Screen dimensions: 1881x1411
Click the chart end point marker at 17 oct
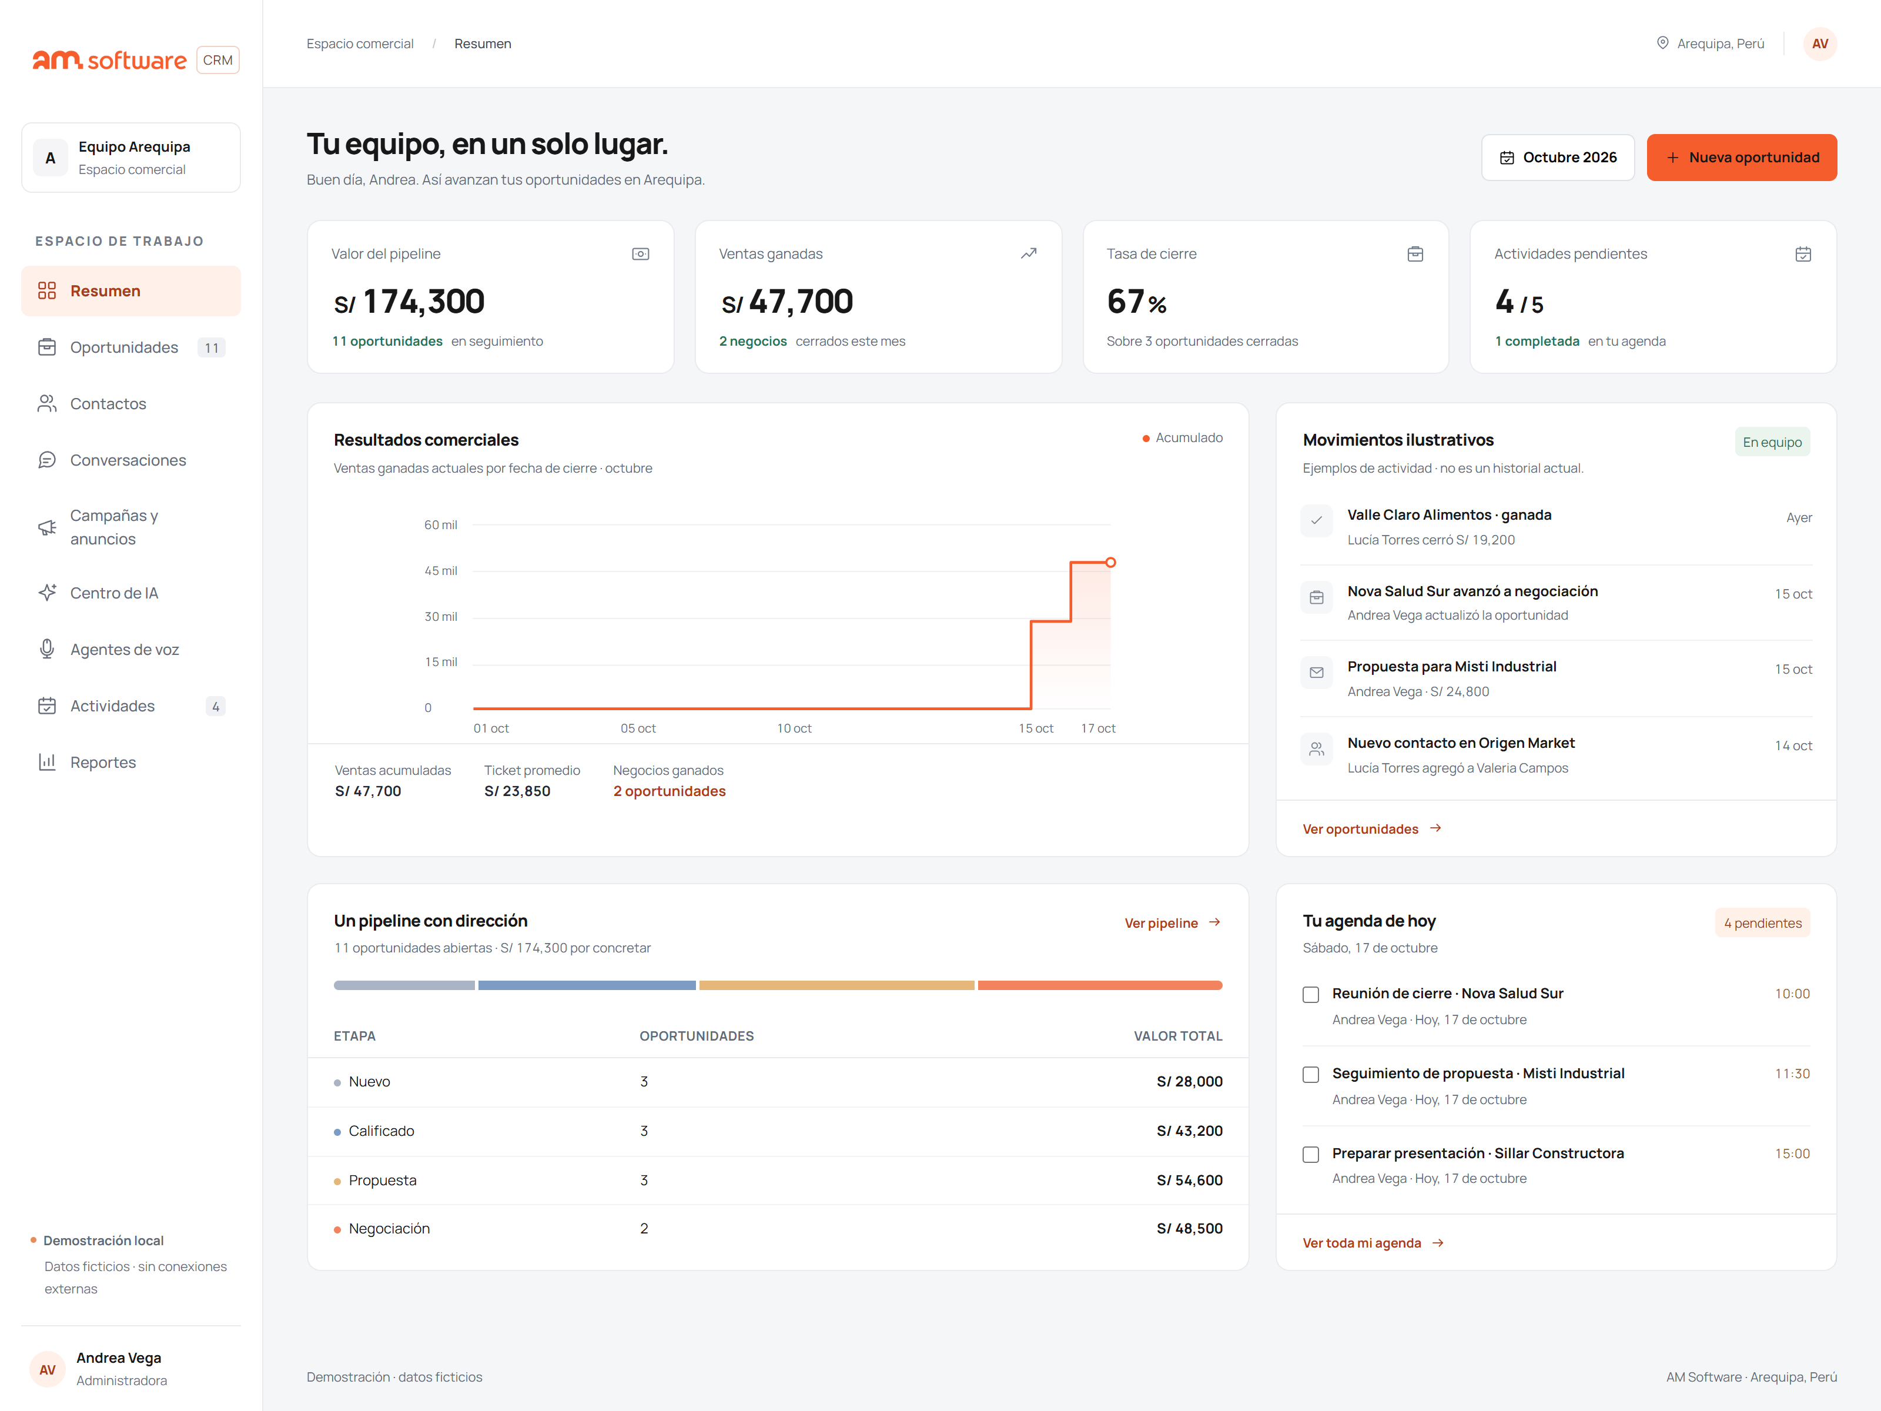click(1110, 562)
